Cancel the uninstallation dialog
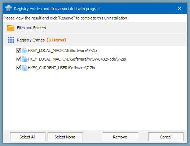 click(x=166, y=137)
